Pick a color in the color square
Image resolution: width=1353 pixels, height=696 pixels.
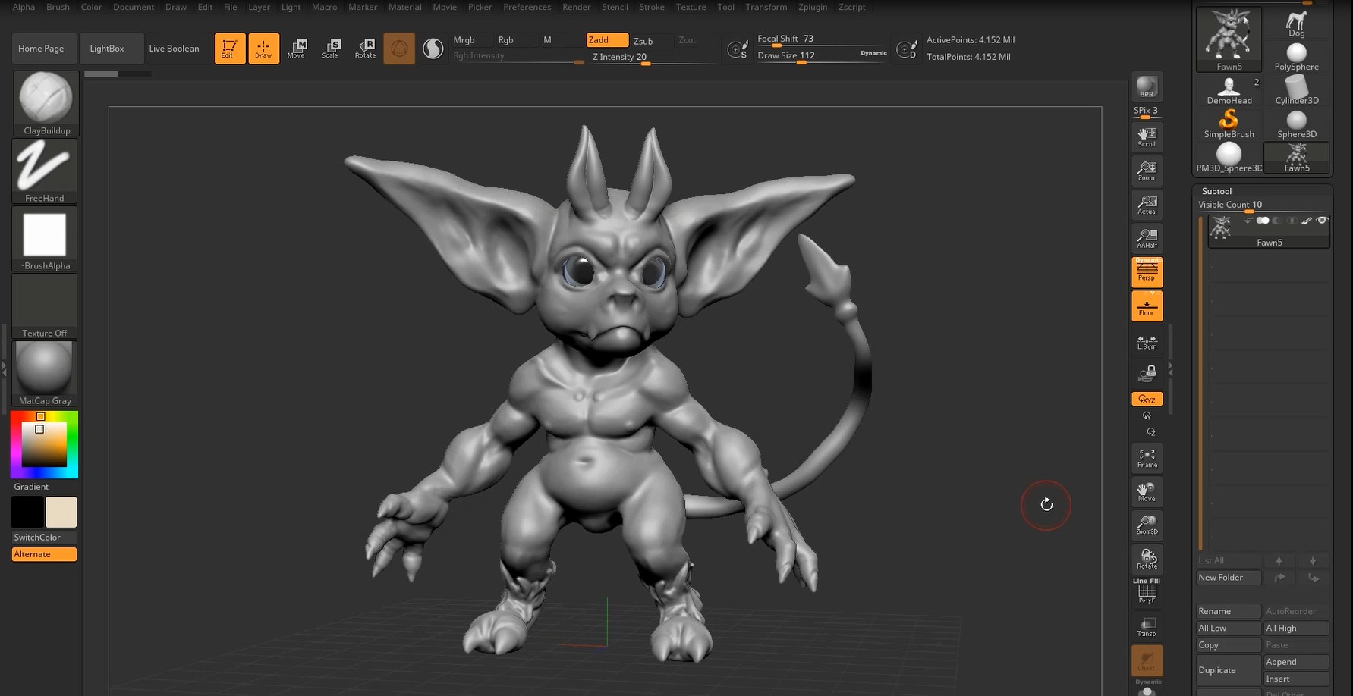(x=44, y=444)
